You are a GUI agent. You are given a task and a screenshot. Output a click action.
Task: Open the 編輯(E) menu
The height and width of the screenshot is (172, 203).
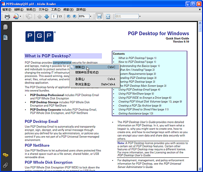[19, 9]
